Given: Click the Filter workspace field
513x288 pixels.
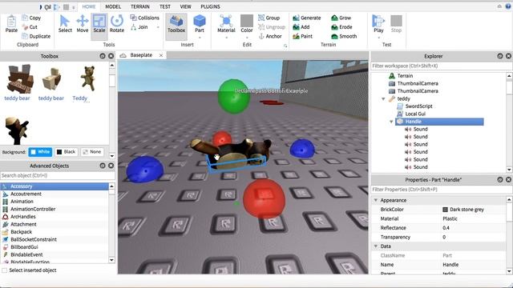Looking at the screenshot, I should 442,66.
